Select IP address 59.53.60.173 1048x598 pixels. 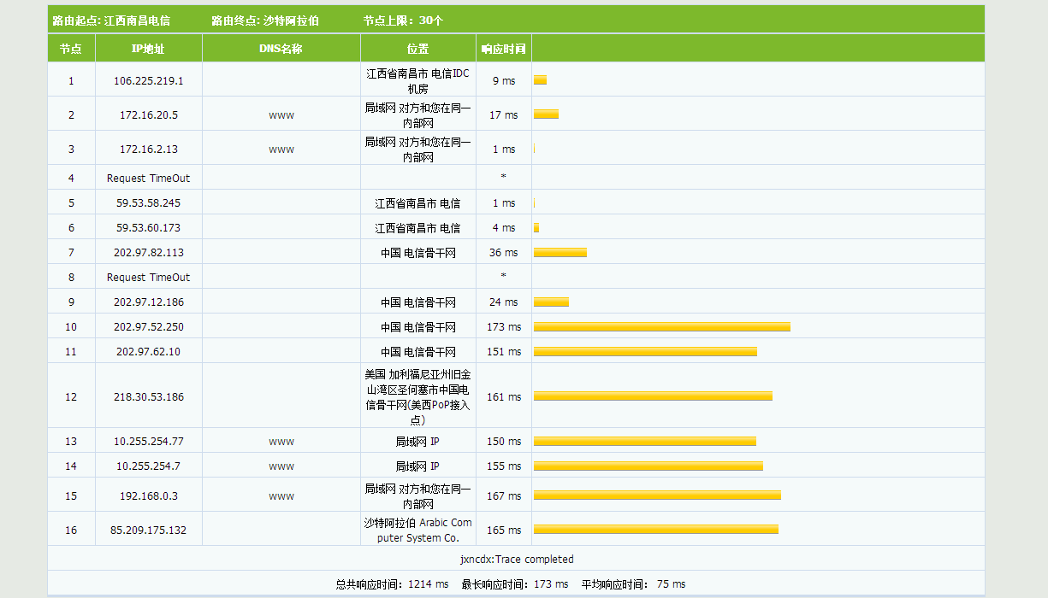point(148,228)
